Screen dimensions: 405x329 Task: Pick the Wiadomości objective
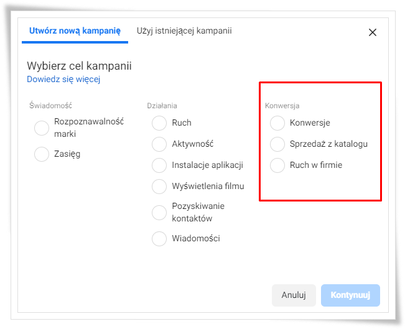tap(159, 239)
